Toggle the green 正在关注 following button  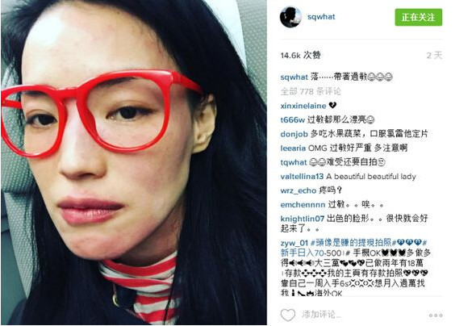tap(419, 17)
